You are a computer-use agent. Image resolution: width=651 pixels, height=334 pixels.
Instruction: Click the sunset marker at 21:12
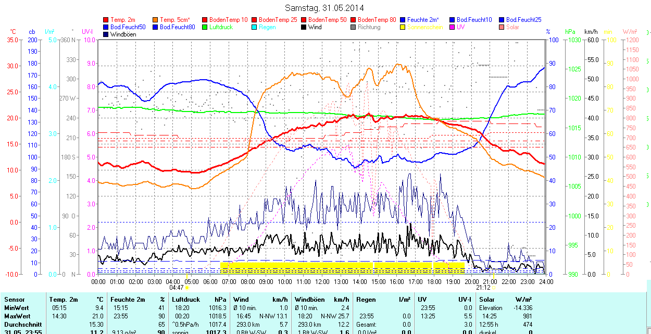pos(494,288)
